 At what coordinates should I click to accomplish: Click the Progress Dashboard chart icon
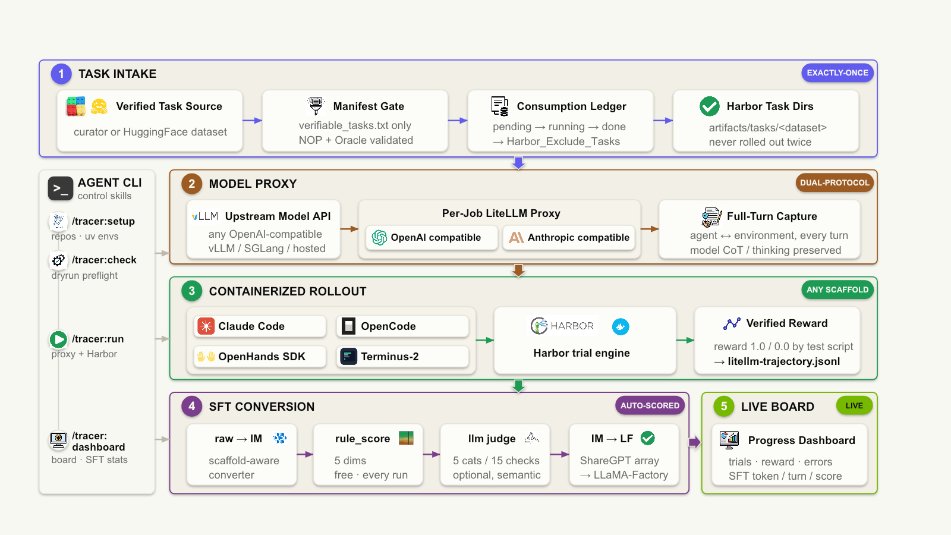(x=729, y=440)
